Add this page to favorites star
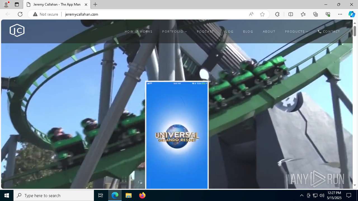The height and width of the screenshot is (201, 358). (262, 14)
